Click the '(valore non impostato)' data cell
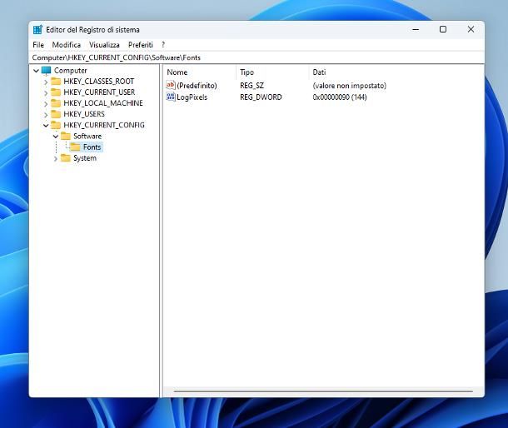508x428 pixels. point(350,86)
